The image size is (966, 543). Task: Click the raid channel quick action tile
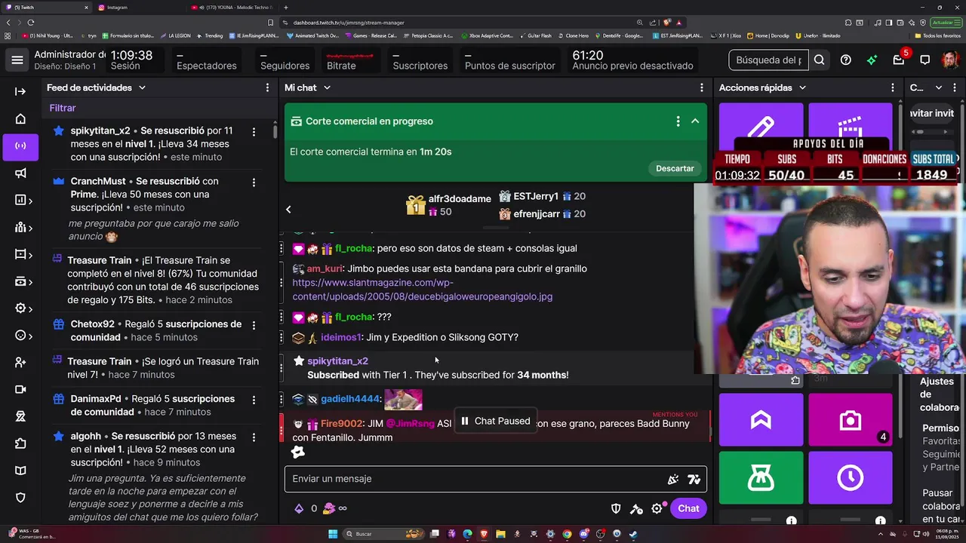pyautogui.click(x=761, y=419)
